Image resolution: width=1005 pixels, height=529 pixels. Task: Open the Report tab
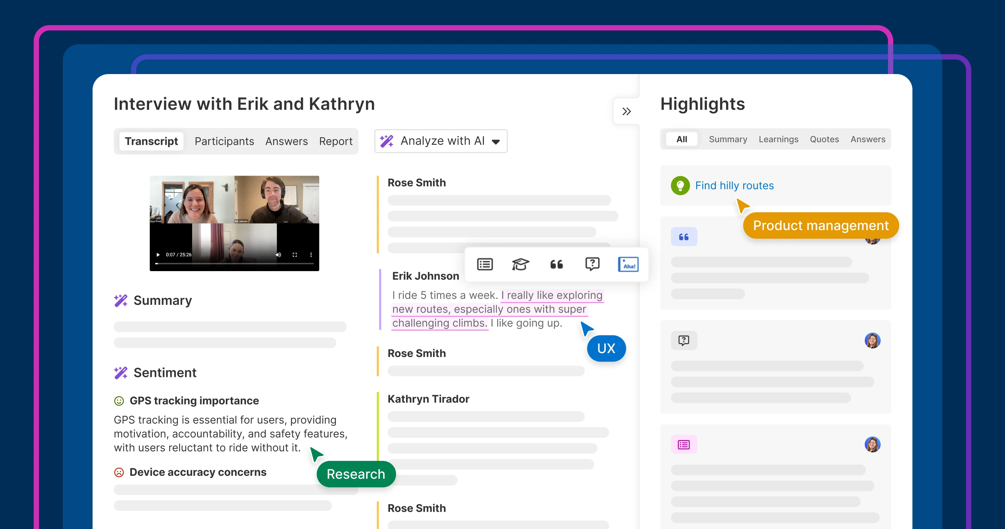(x=336, y=141)
